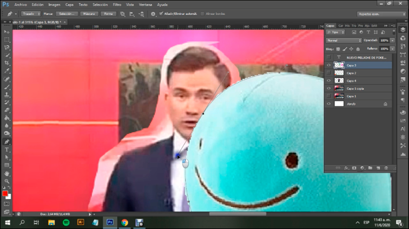This screenshot has height=229, width=409.
Task: Select the Crop tool in toolbar
Action: tap(7, 63)
